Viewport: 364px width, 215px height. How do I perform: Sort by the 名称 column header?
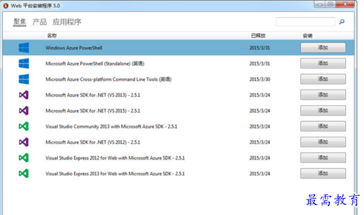tap(52, 36)
